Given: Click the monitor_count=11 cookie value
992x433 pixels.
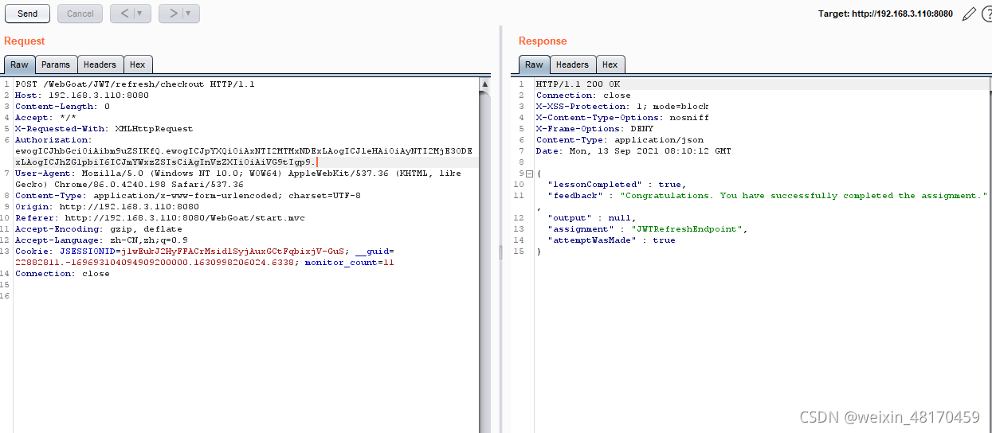Looking at the screenshot, I should tap(349, 263).
